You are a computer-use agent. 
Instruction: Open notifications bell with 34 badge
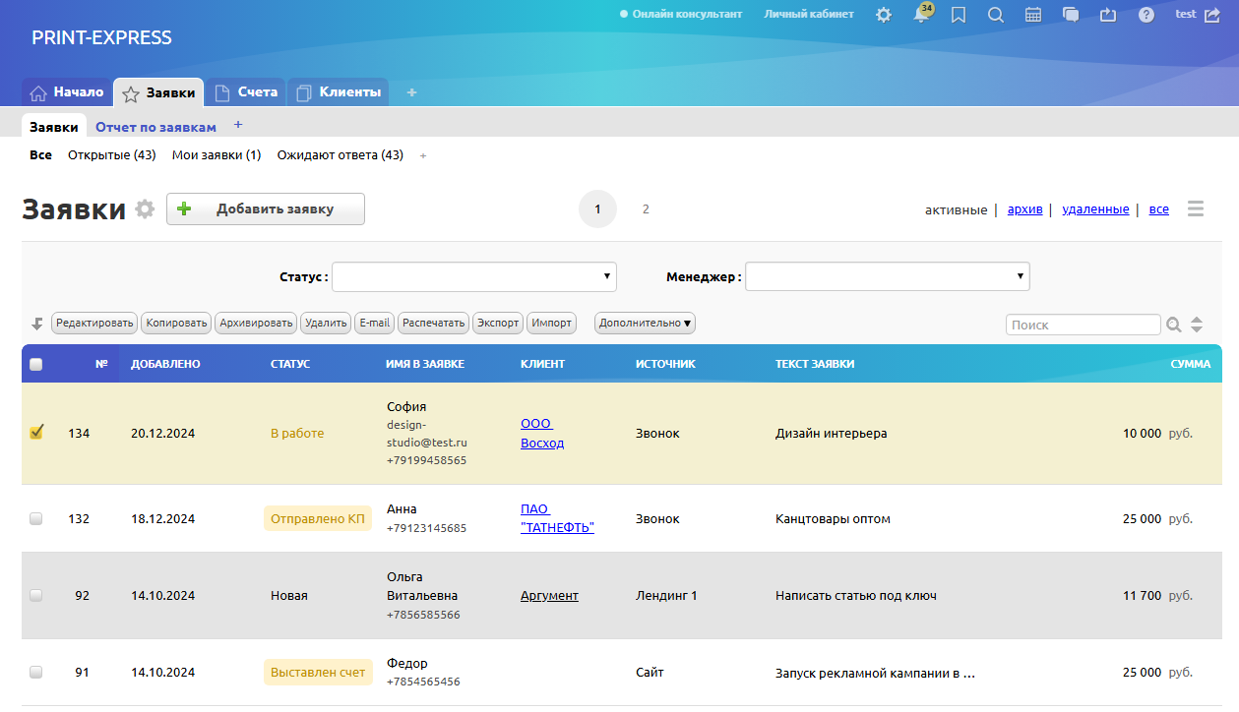[x=921, y=15]
